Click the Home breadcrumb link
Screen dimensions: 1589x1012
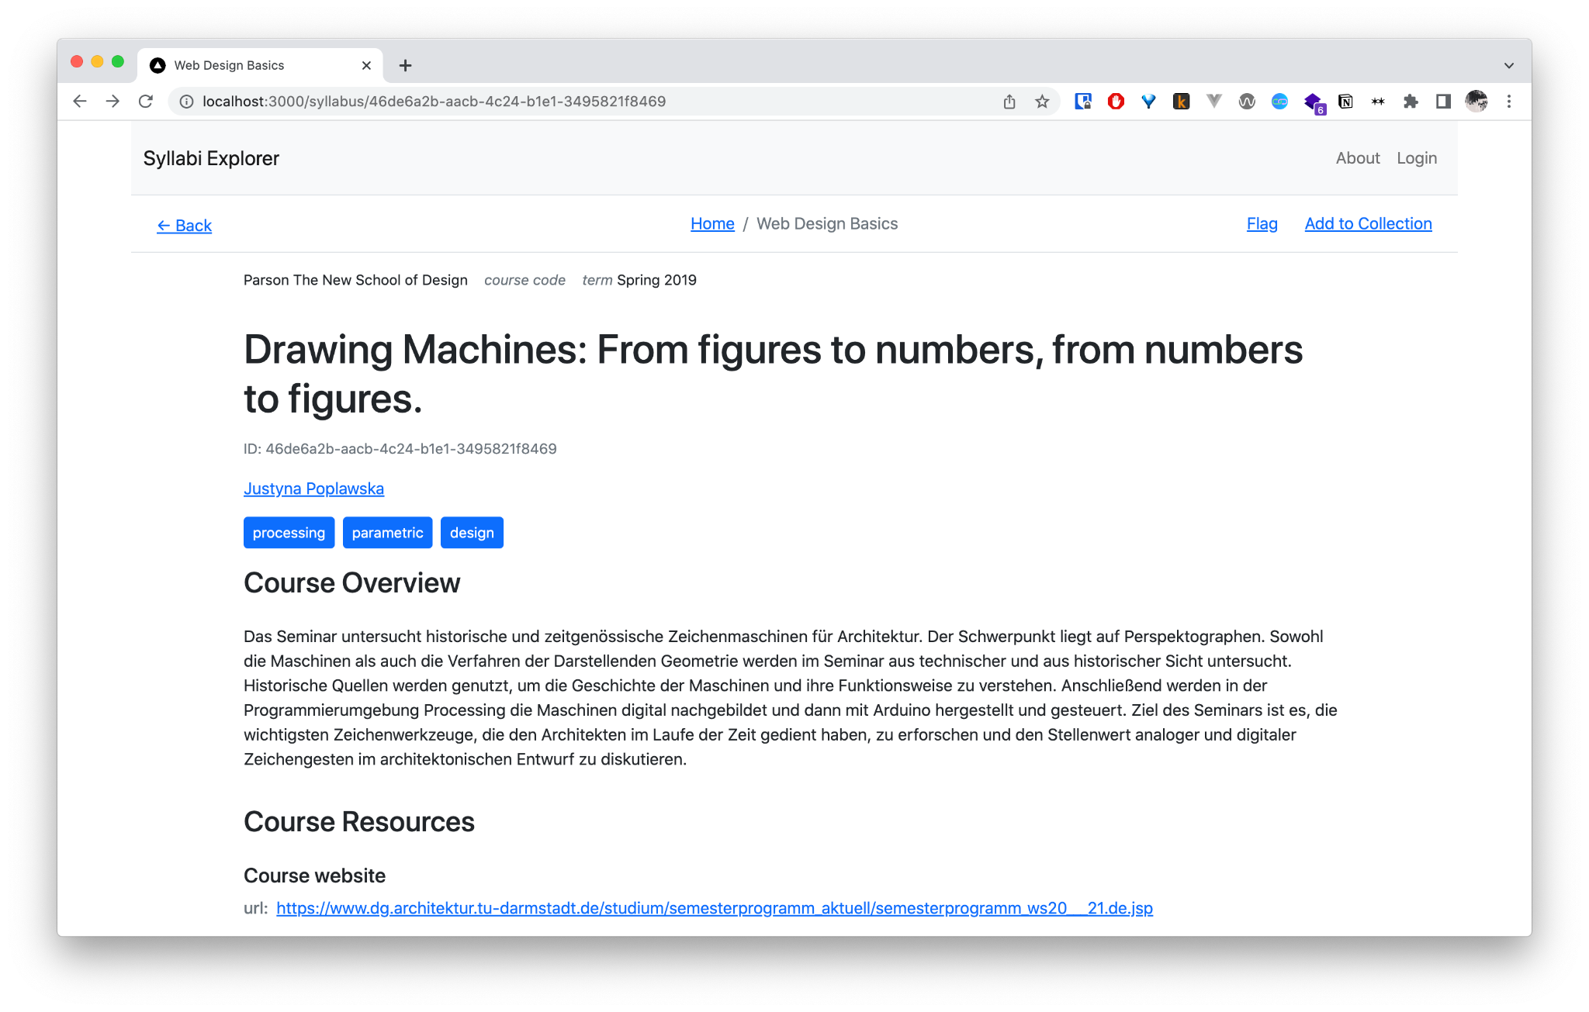(x=712, y=223)
